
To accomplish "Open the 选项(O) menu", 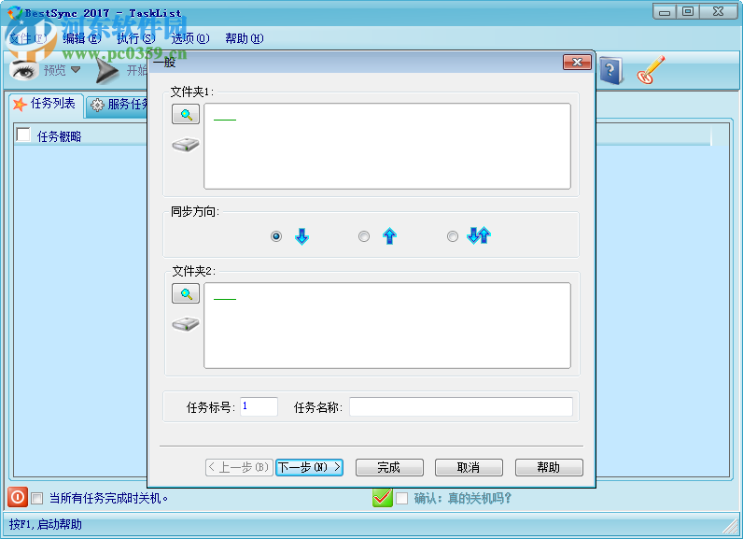I will [x=190, y=38].
